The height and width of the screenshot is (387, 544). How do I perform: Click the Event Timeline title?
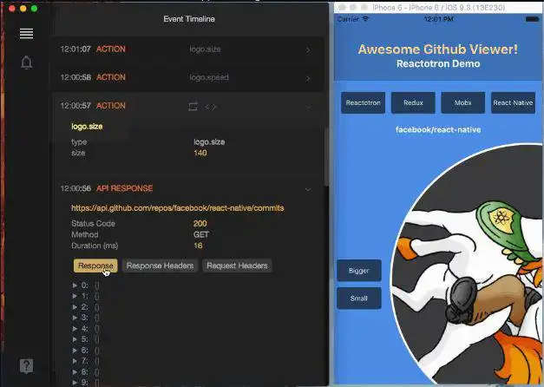(x=189, y=19)
